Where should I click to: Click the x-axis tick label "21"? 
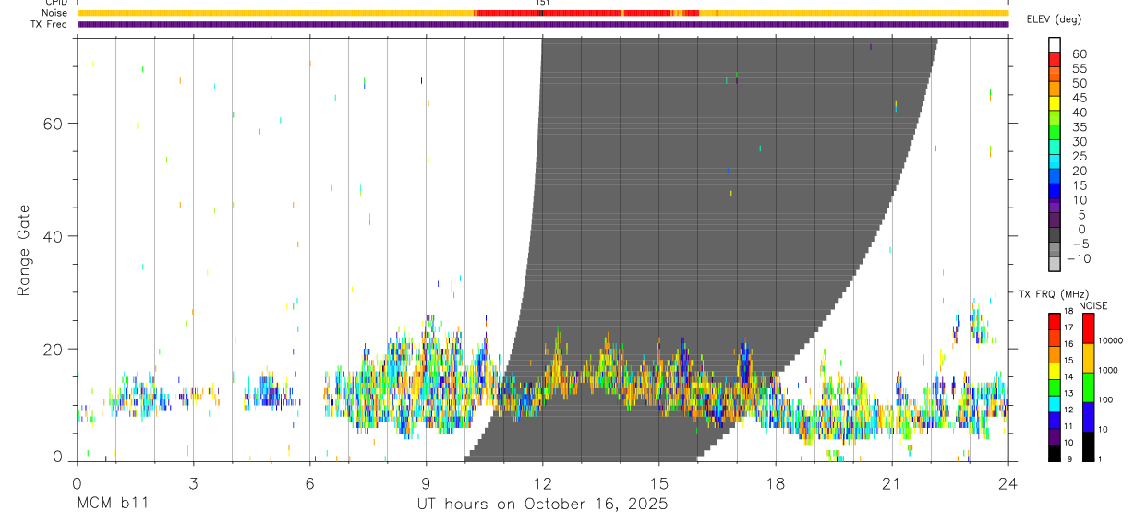coord(892,482)
